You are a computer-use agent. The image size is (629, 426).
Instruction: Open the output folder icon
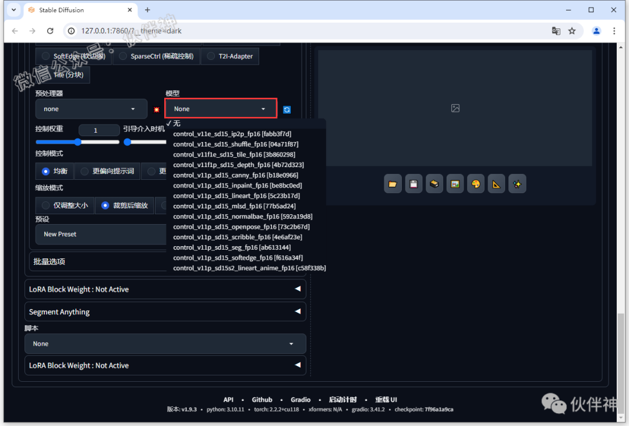(393, 183)
